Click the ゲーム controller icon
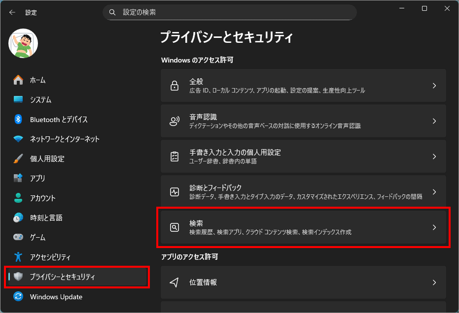Image resolution: width=459 pixels, height=313 pixels. point(18,237)
